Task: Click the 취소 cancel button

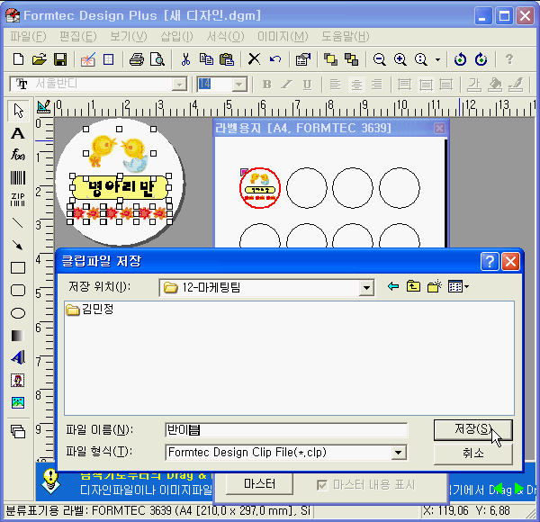Action: click(473, 454)
